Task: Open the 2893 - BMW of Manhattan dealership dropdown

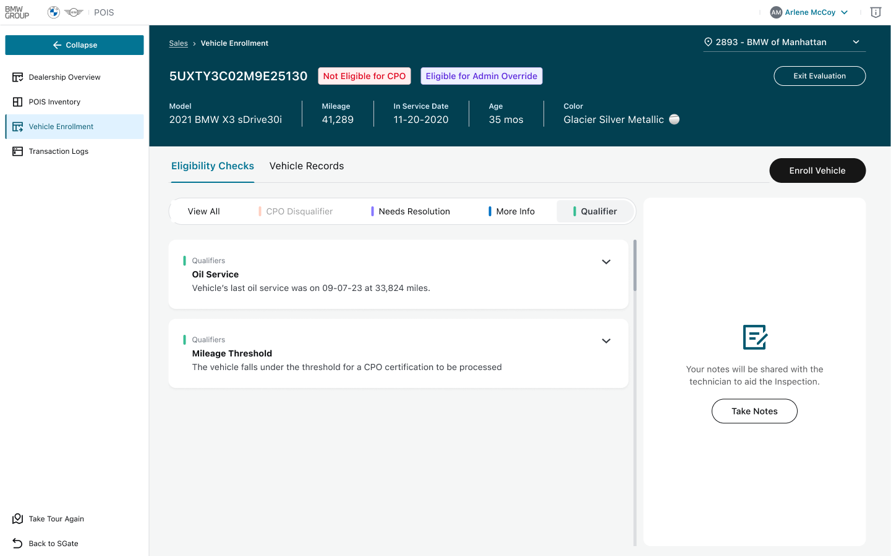Action: pyautogui.click(x=784, y=42)
